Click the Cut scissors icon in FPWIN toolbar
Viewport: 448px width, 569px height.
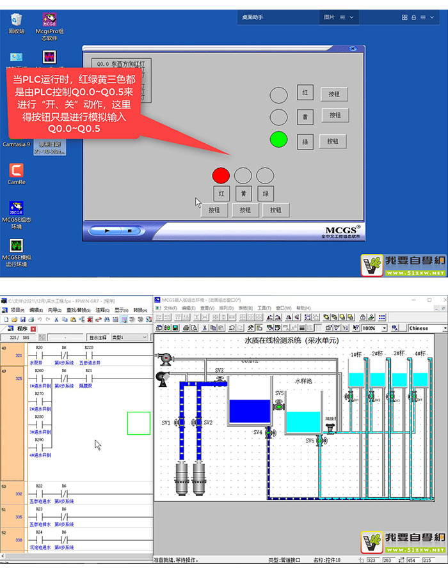point(56,319)
